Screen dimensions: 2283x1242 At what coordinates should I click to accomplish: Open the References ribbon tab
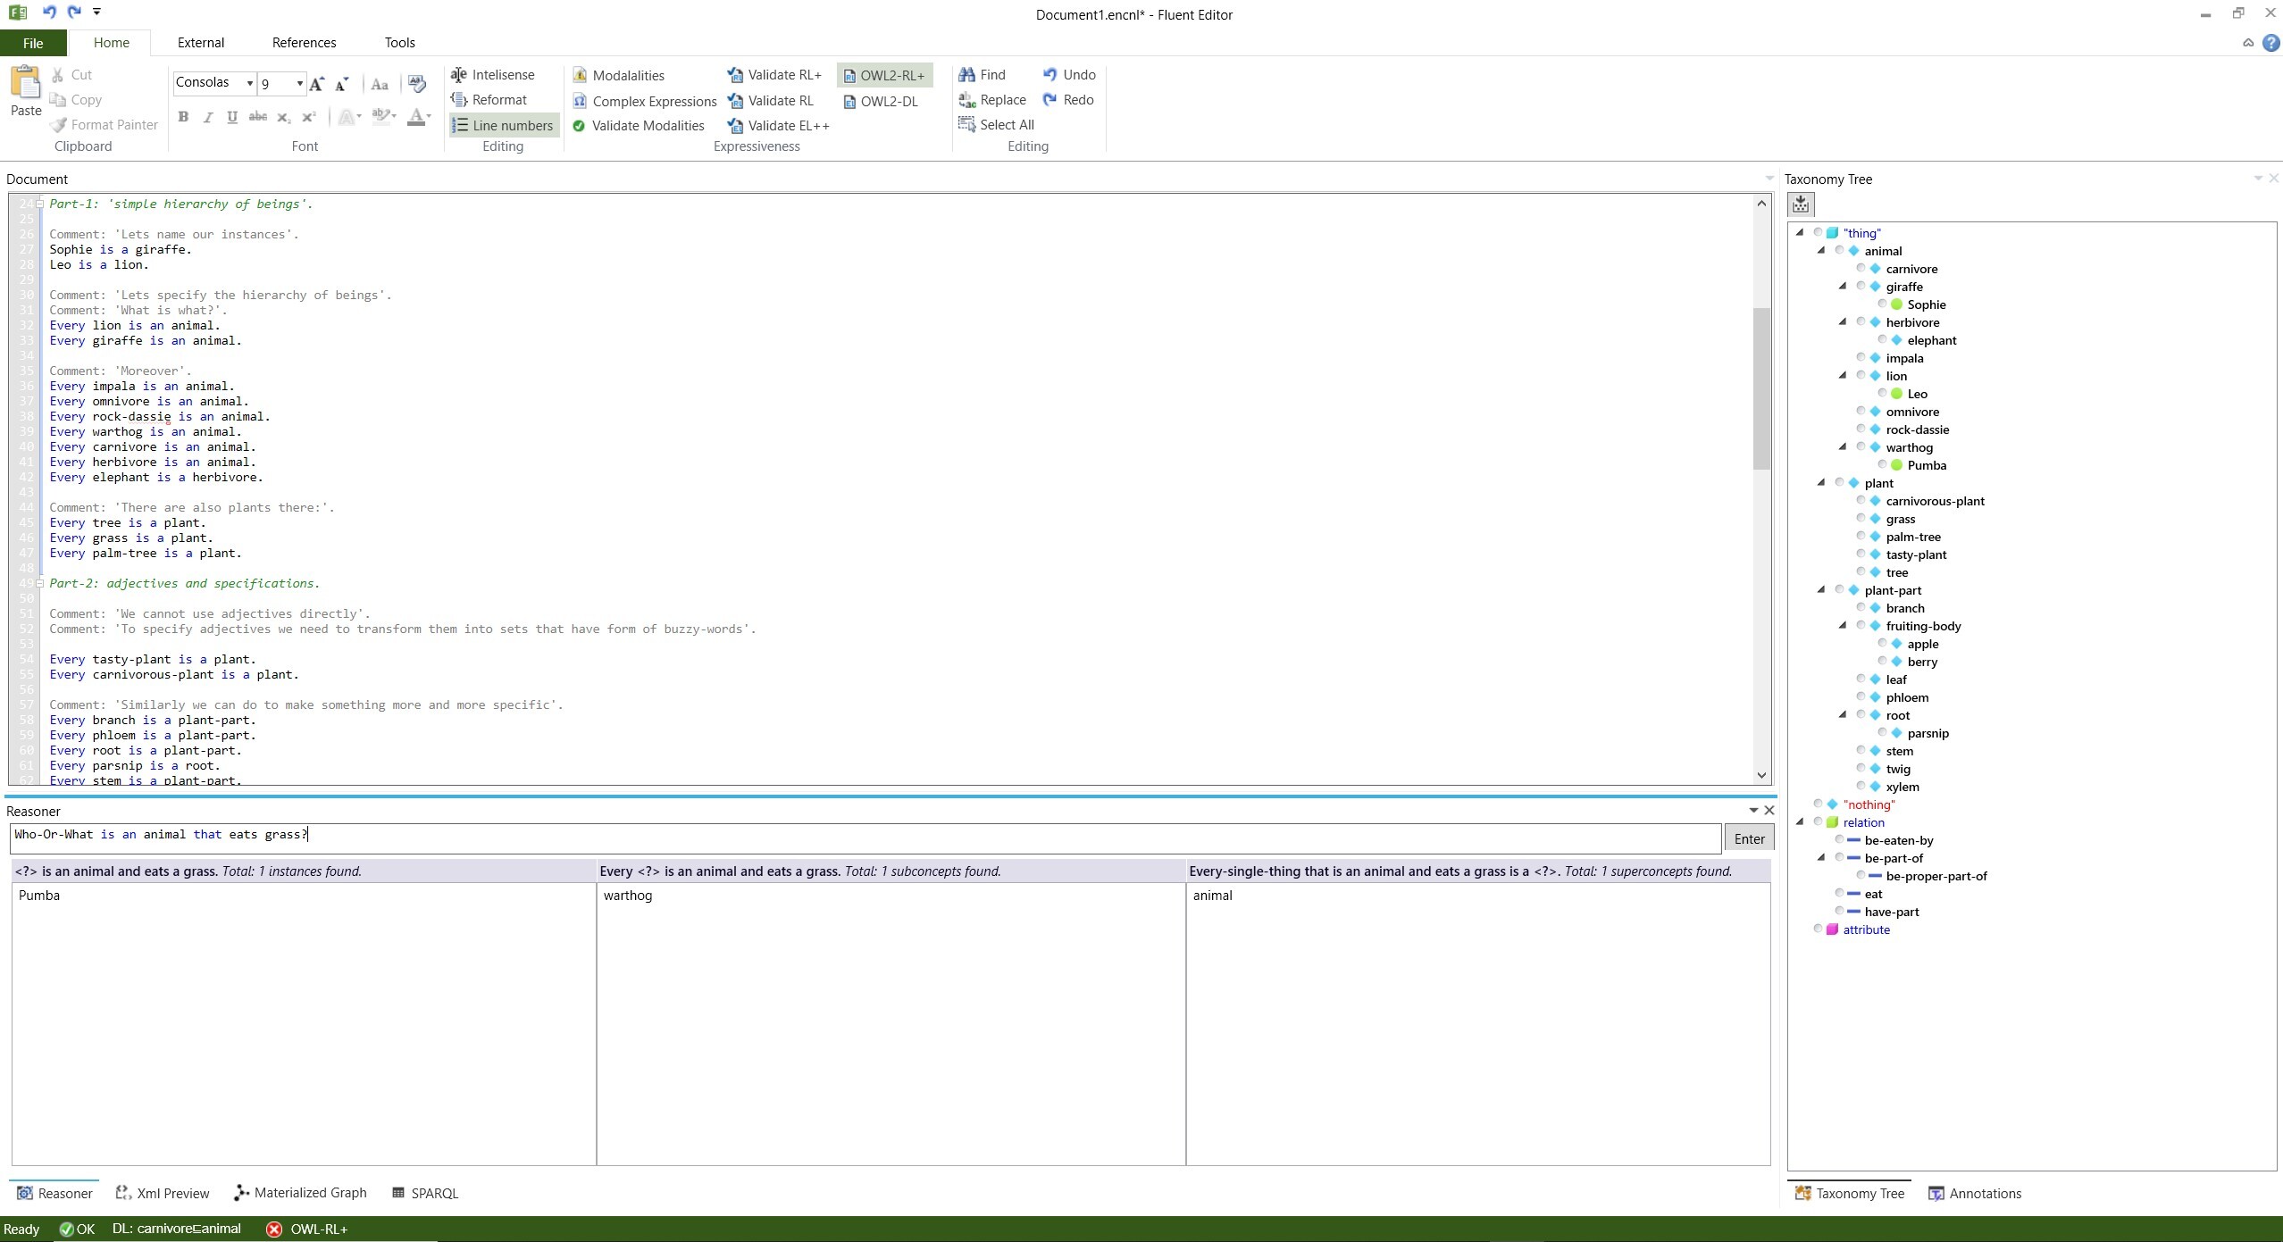pyautogui.click(x=304, y=43)
